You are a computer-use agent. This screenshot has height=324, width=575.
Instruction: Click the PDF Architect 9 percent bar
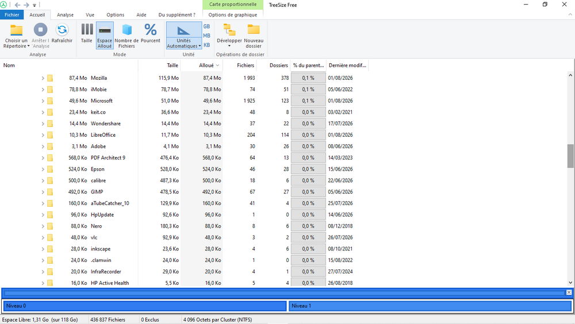308,157
